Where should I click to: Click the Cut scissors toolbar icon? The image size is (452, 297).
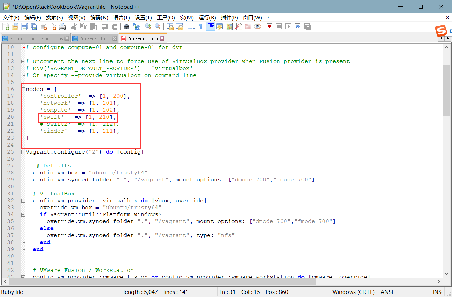(74, 26)
